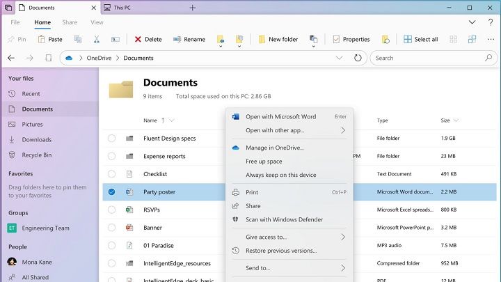Sort the list by the Size column
501x282 pixels.
[445, 120]
